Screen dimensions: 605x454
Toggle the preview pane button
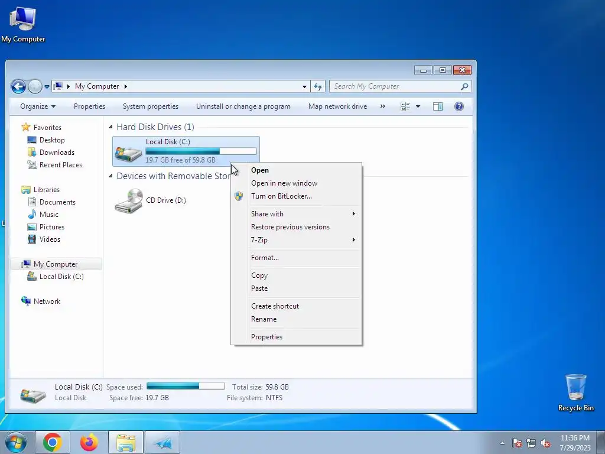pos(438,106)
